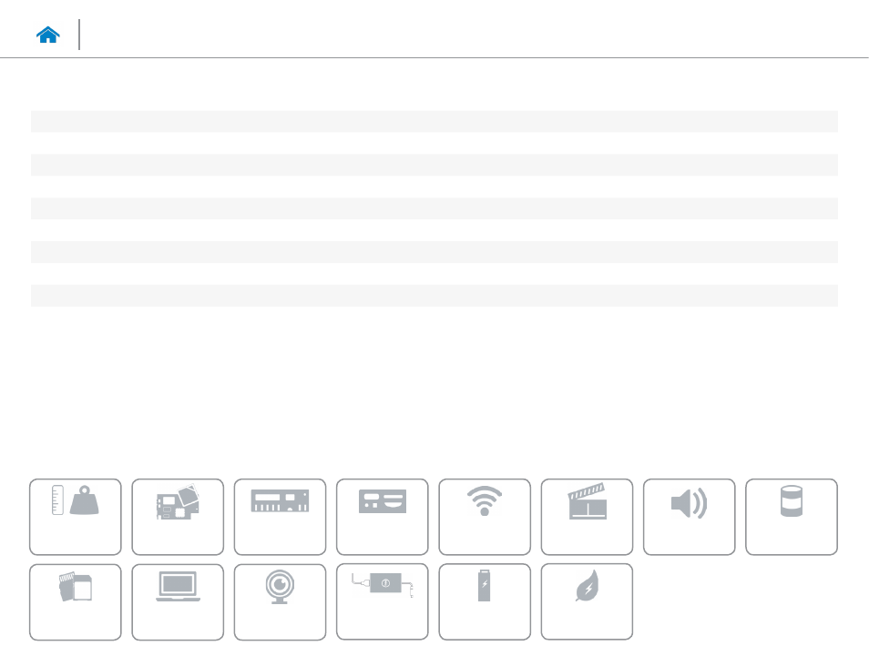Open the ruler and weight dimensions tile
The width and height of the screenshot is (869, 656).
coord(76,517)
